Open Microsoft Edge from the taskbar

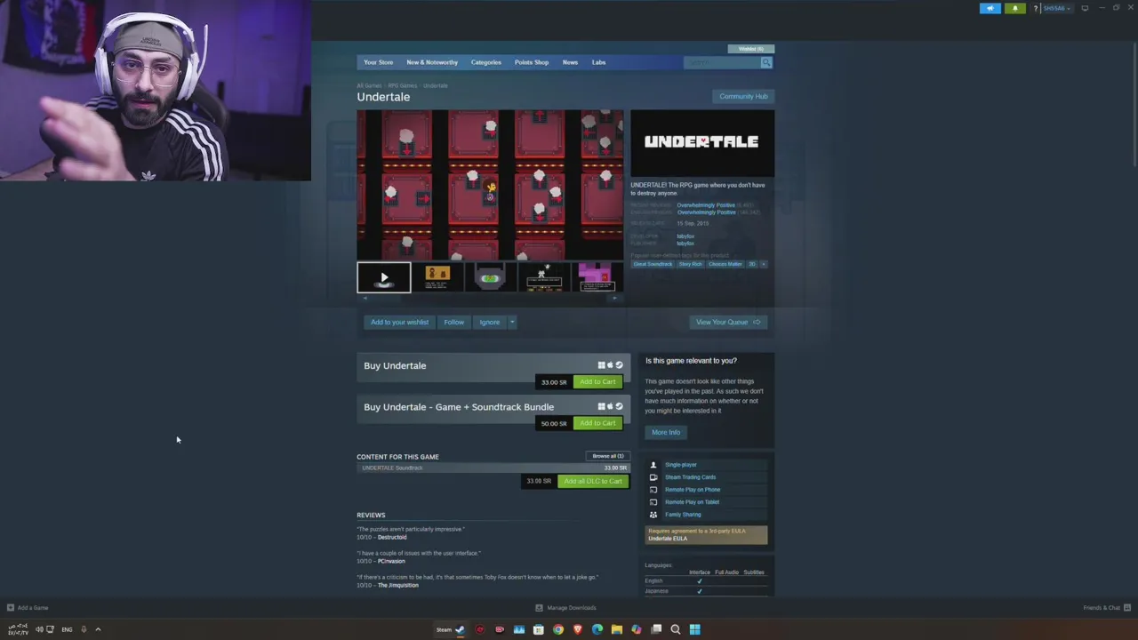[597, 629]
